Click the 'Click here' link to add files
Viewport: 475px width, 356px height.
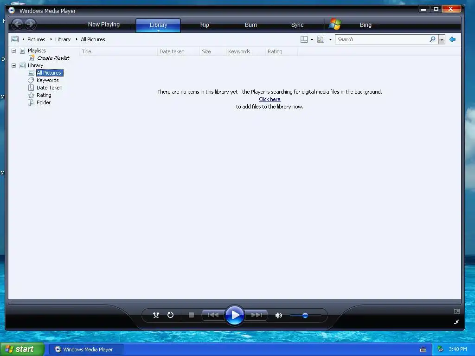pos(270,99)
